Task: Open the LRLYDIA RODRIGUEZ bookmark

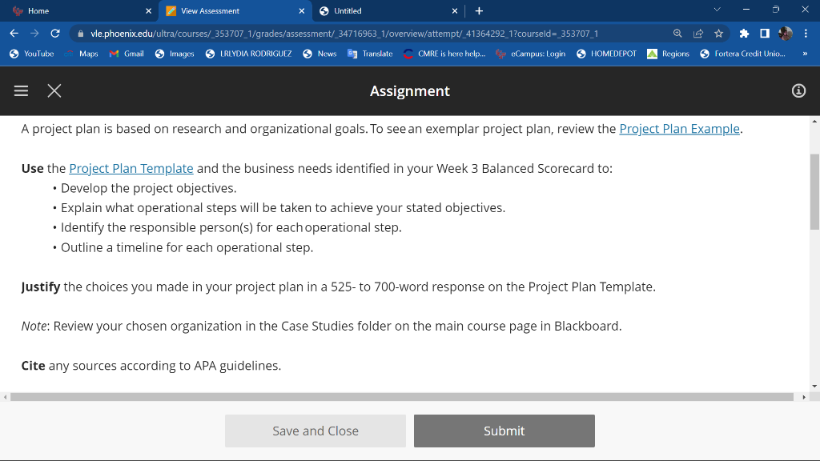Action: click(248, 54)
